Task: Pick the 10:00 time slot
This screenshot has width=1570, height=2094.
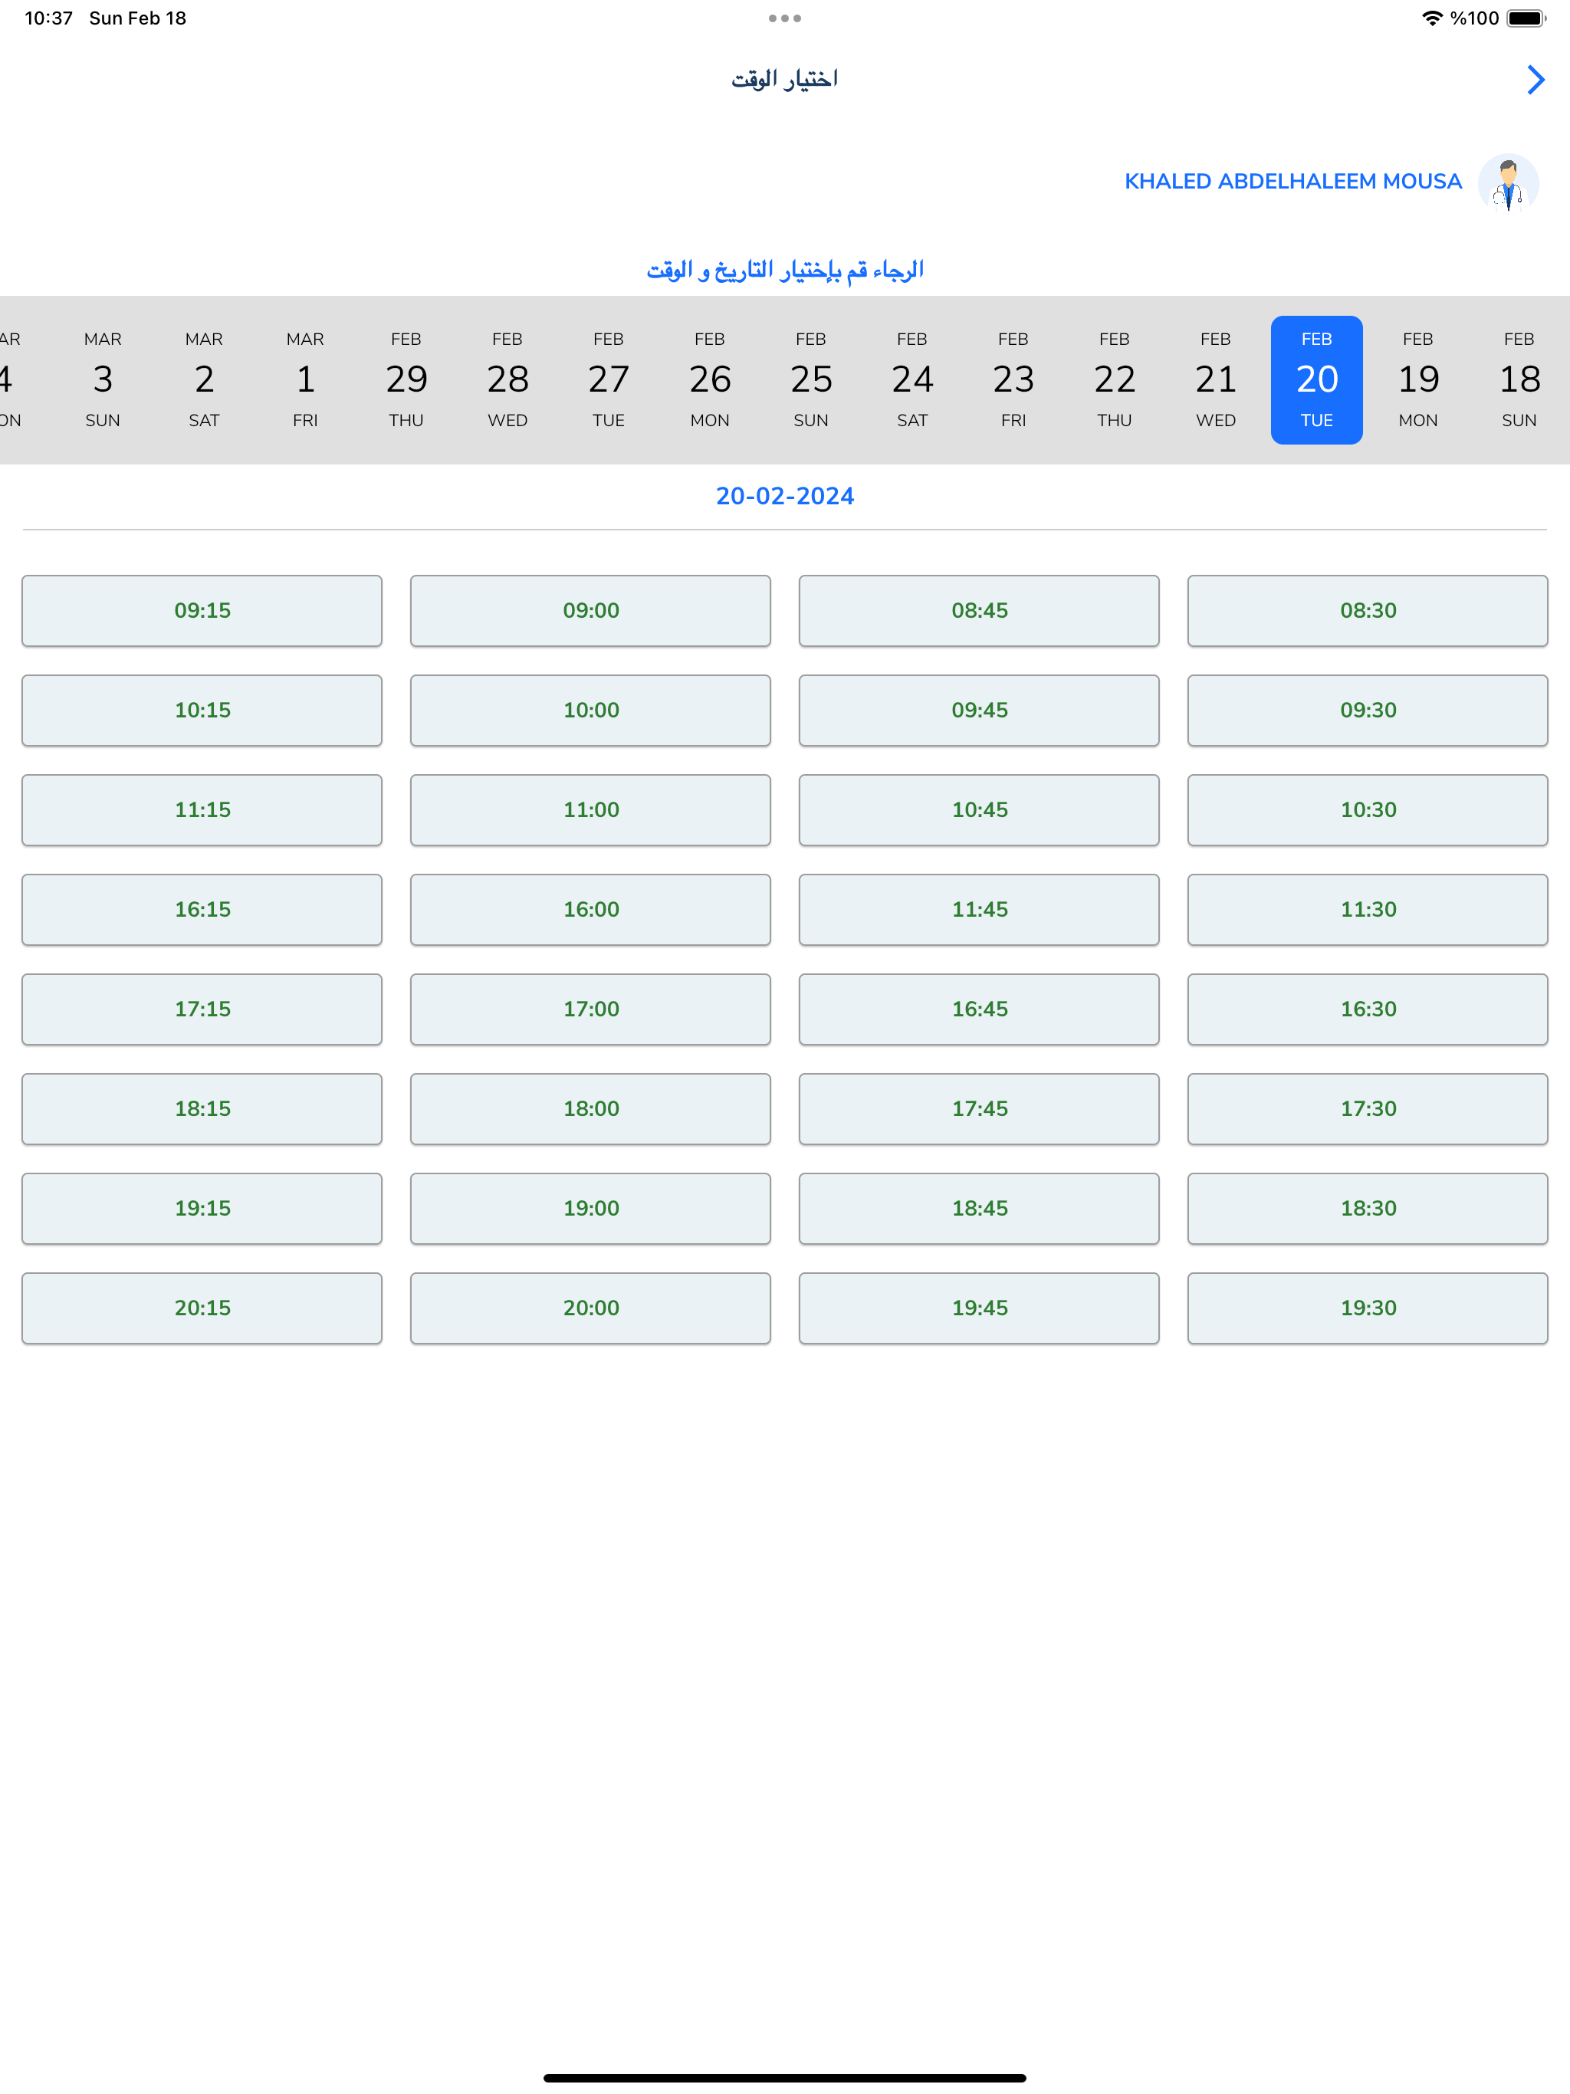Action: coord(591,710)
